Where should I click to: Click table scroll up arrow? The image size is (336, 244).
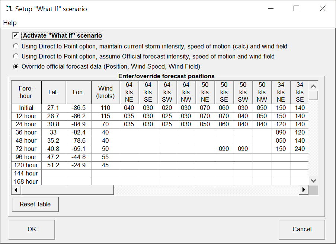coord(313,86)
